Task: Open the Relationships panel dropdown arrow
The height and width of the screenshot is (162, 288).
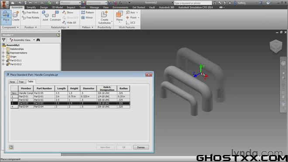Action: pyautogui.click(x=68, y=28)
